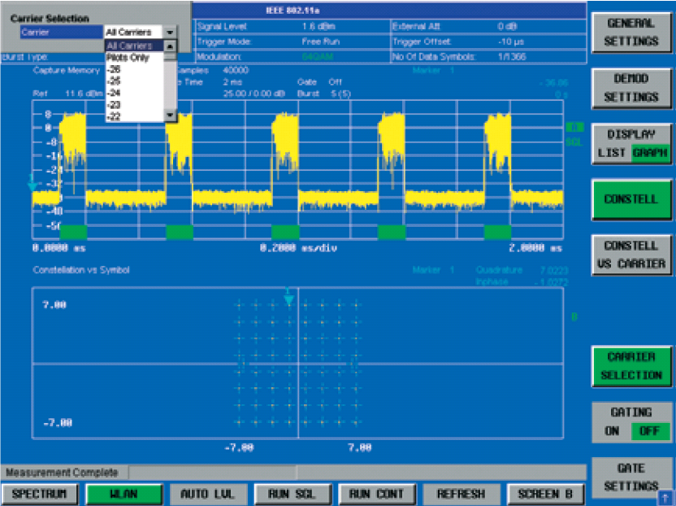Viewport: 676px width, 506px height.
Task: Toggle Gating to ON
Action: (611, 431)
